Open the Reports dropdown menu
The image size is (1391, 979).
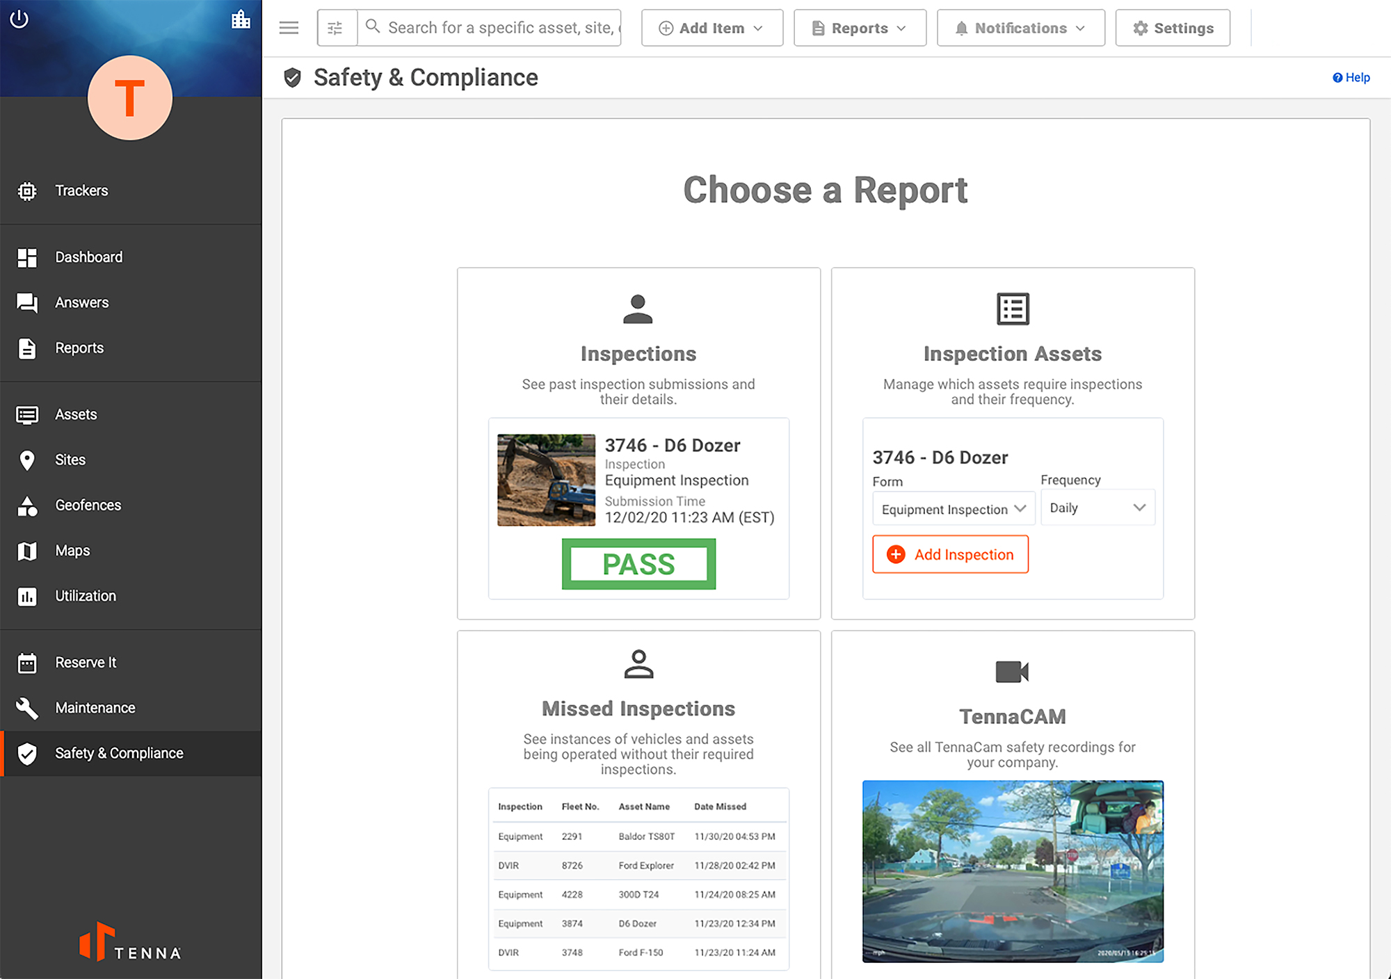(x=857, y=26)
